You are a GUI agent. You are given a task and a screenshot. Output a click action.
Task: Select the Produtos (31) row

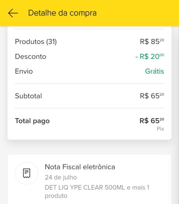tap(89, 42)
